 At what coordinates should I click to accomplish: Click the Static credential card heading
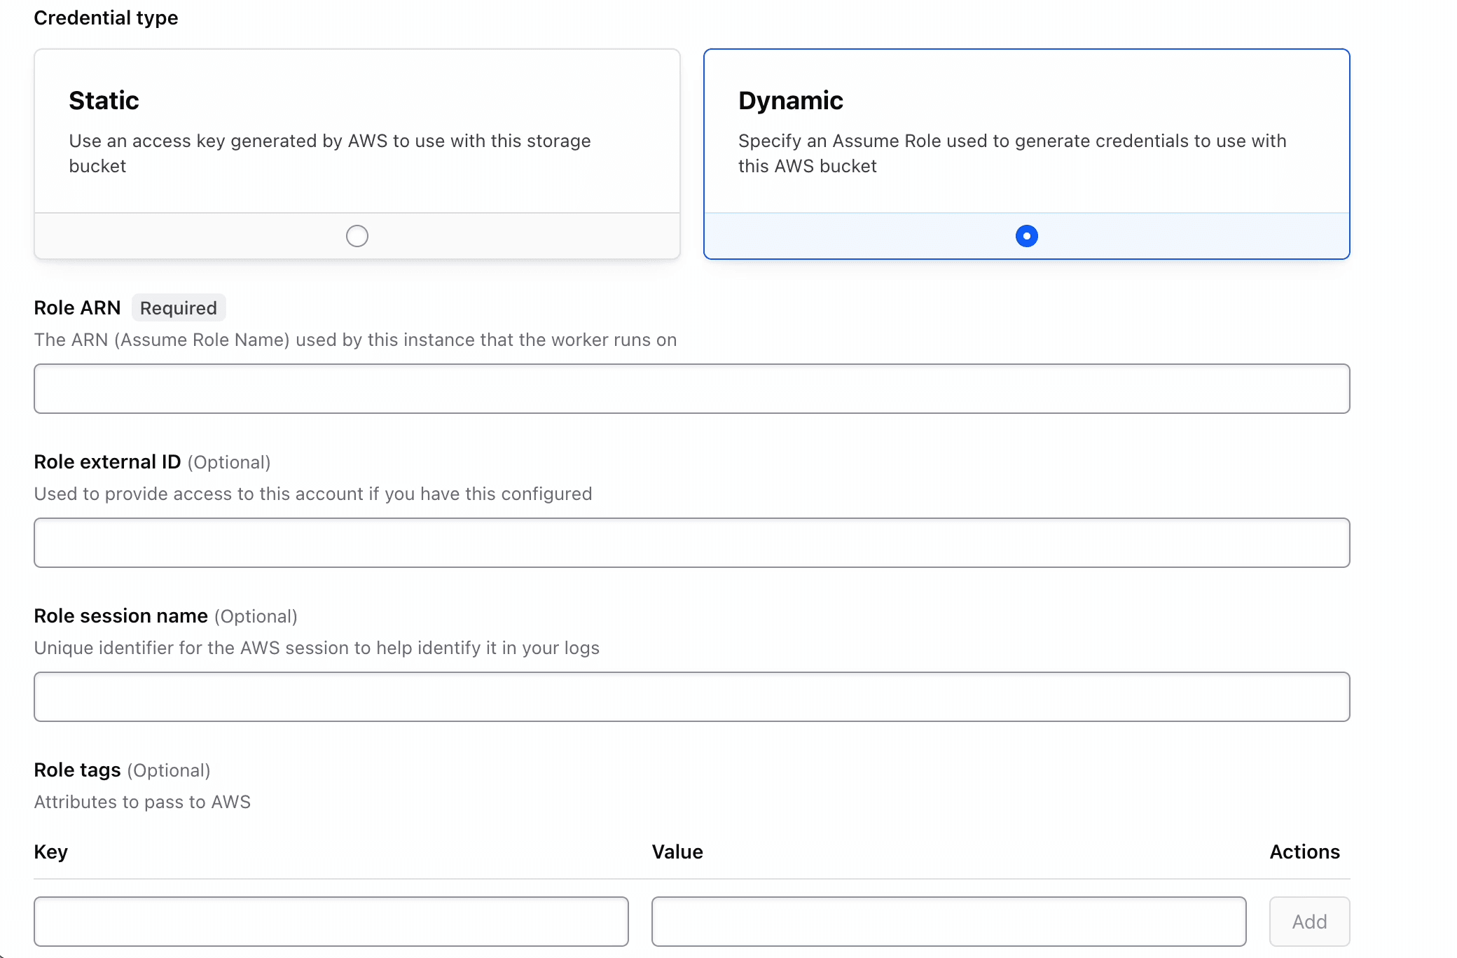(104, 101)
